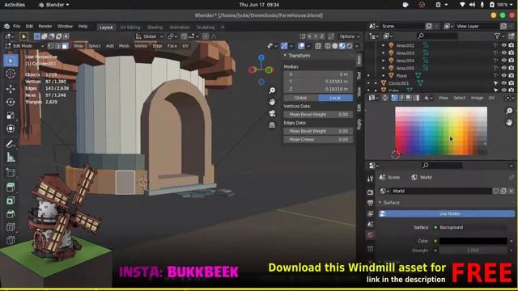Click the Strength value slider
The width and height of the screenshot is (518, 291).
(x=473, y=251)
